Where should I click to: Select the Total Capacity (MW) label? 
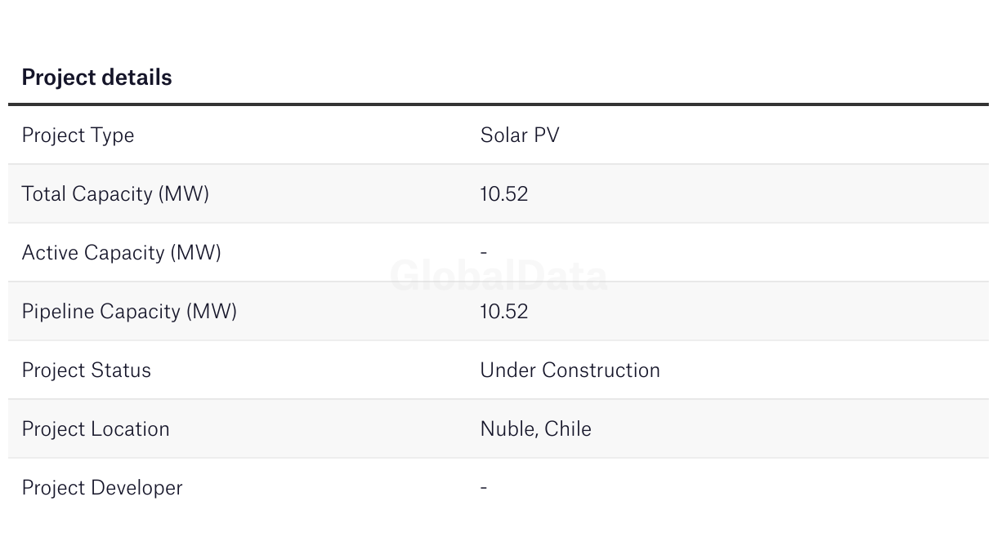click(x=115, y=194)
